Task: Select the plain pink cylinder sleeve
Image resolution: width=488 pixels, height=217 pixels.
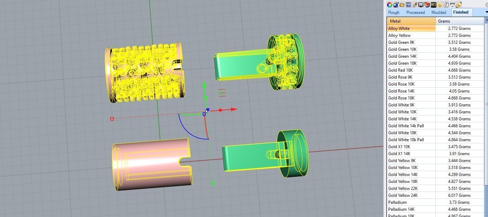Action: click(x=152, y=164)
